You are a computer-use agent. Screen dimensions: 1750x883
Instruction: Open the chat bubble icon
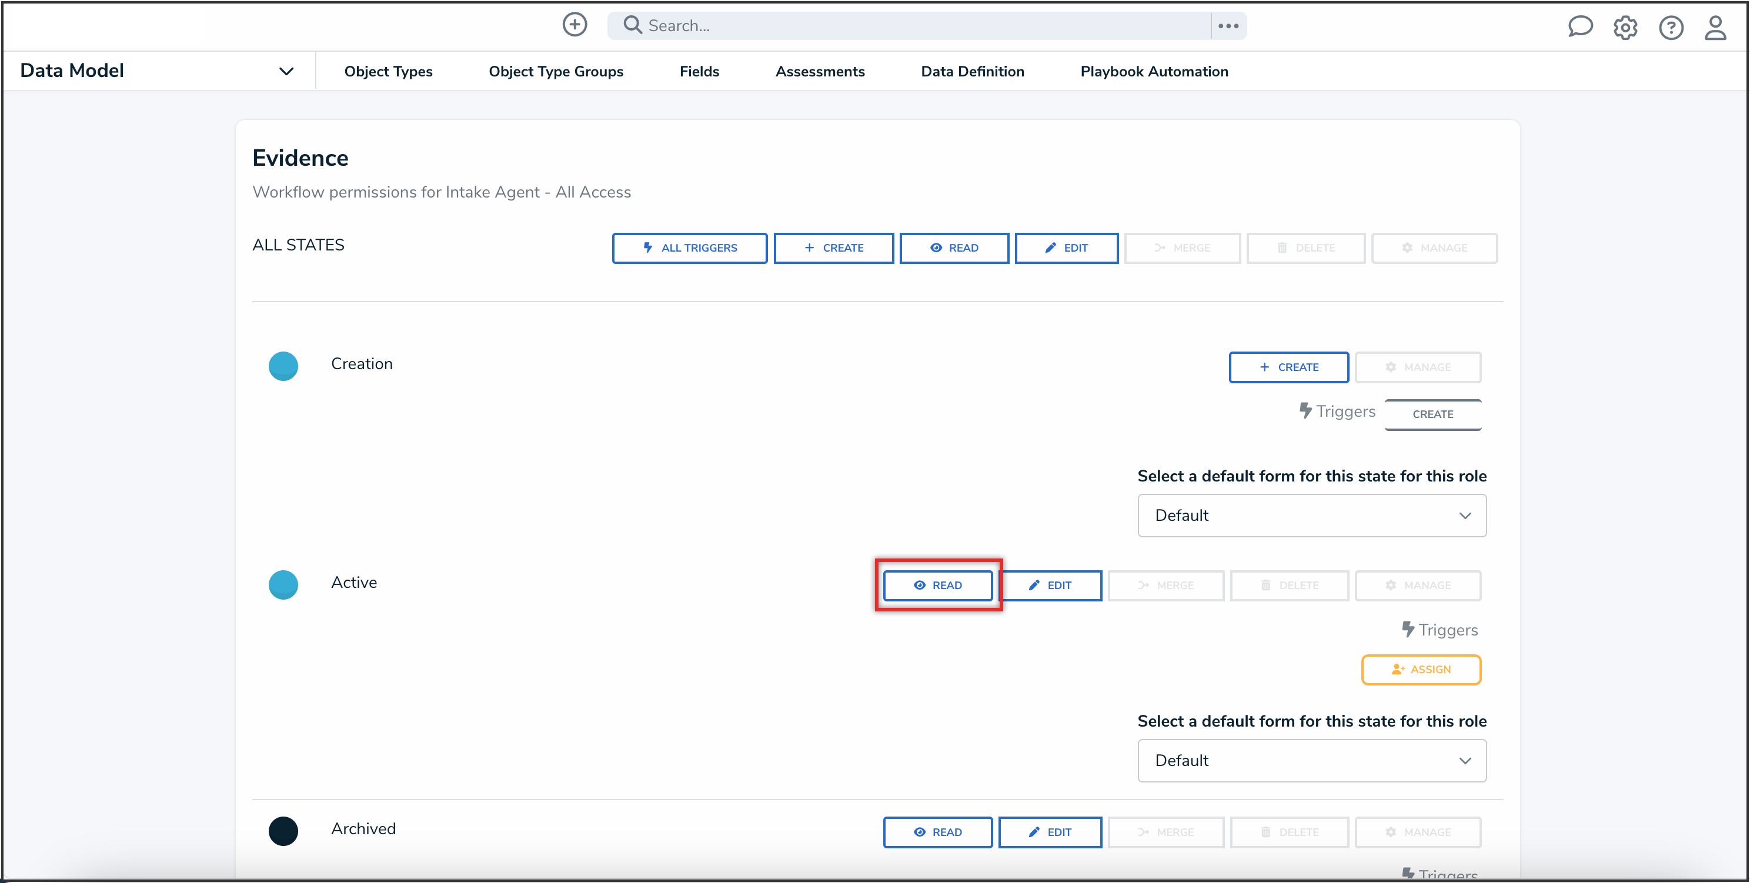1579,27
